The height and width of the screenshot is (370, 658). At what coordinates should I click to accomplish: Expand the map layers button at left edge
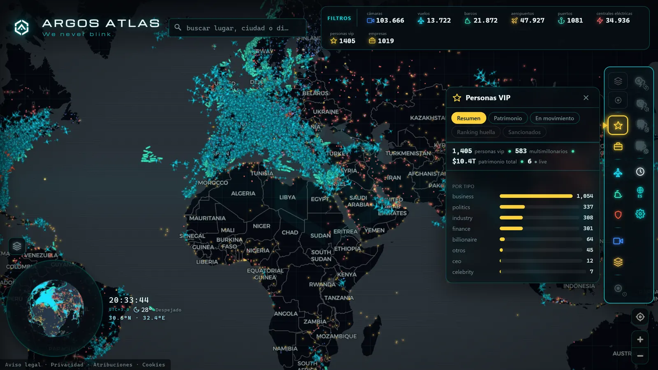17,246
